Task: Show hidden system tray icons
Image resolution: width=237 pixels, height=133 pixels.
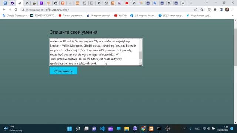Action: click(x=184, y=129)
